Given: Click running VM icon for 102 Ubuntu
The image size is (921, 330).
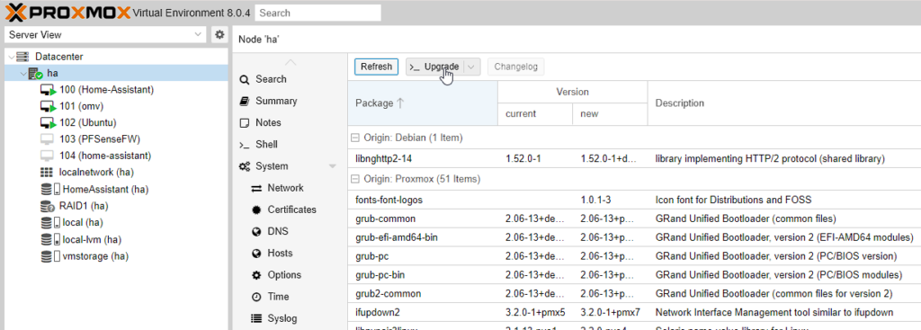Looking at the screenshot, I should point(49,122).
